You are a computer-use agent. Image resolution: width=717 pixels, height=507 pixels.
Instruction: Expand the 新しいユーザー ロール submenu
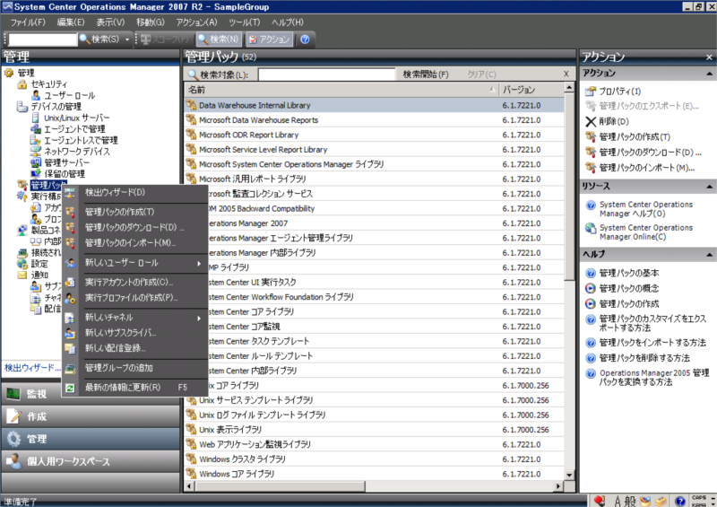199,263
